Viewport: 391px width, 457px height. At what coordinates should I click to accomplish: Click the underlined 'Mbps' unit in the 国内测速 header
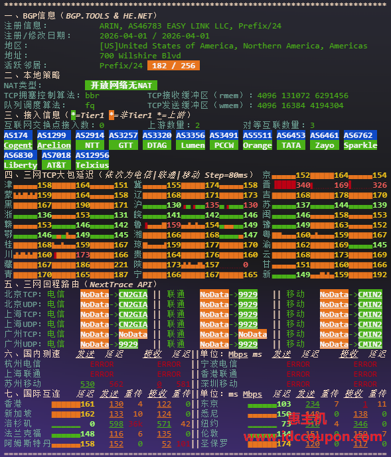click(238, 354)
